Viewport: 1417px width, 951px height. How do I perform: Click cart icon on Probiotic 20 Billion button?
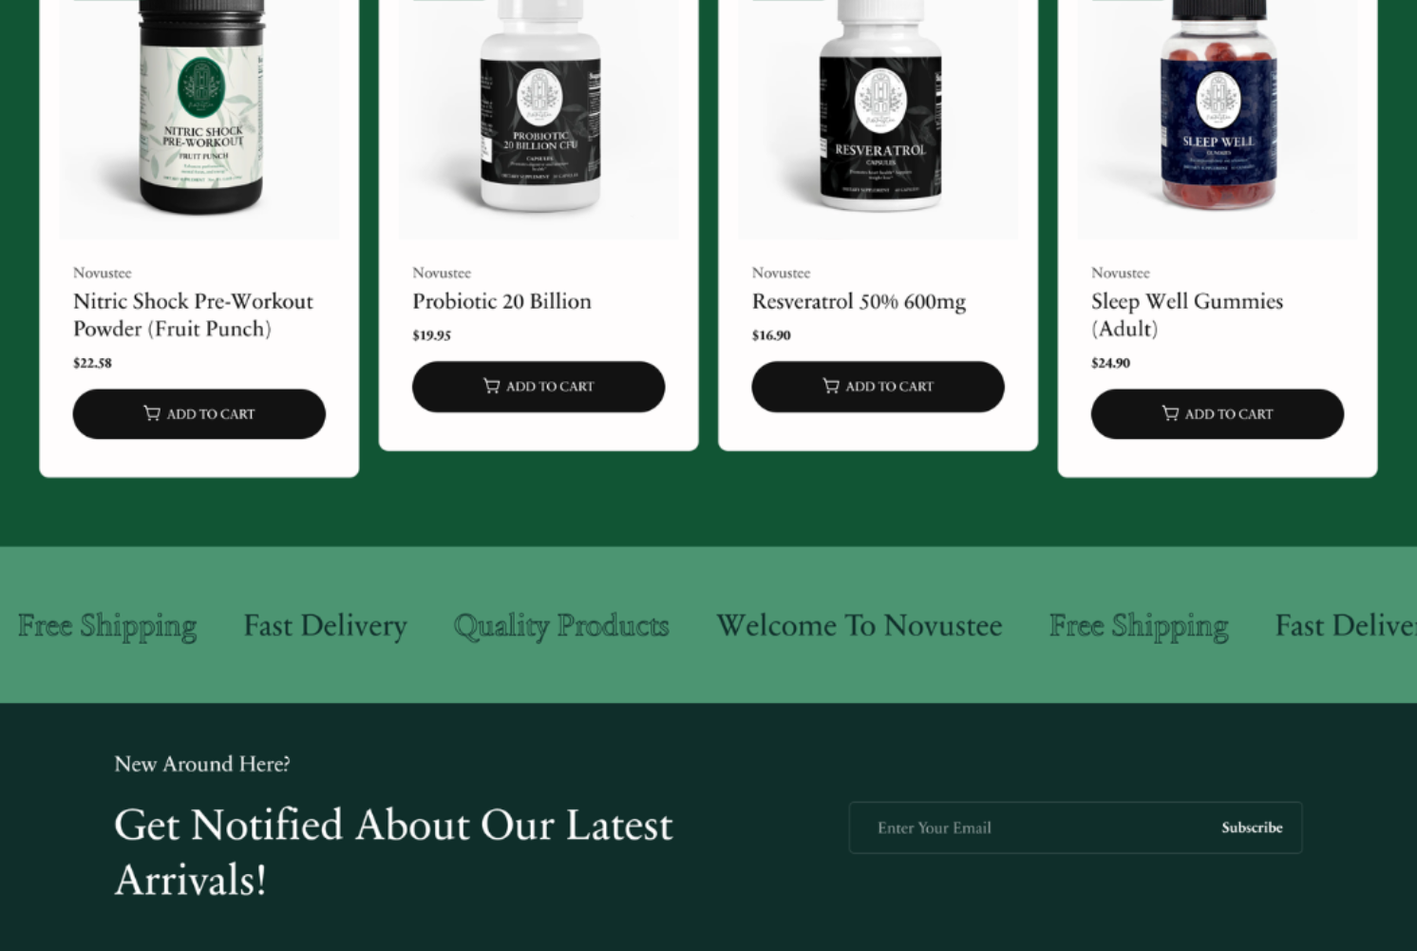pyautogui.click(x=491, y=386)
